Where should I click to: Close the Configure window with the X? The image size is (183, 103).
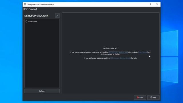point(157,5)
